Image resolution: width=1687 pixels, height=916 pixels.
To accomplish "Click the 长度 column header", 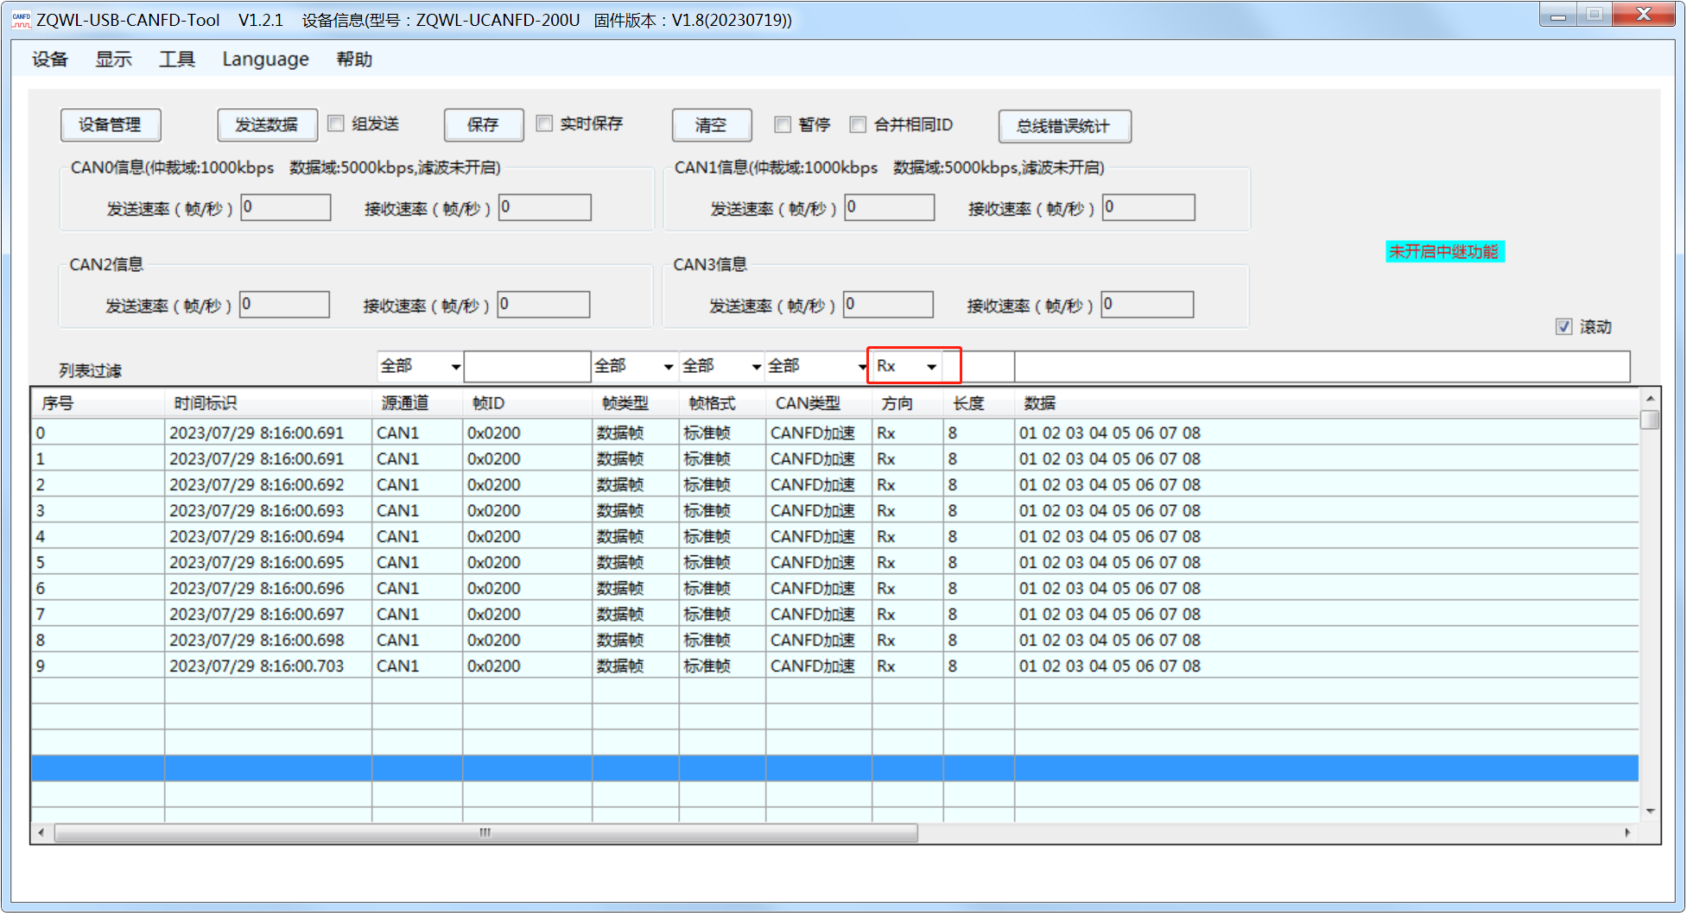I will point(980,403).
